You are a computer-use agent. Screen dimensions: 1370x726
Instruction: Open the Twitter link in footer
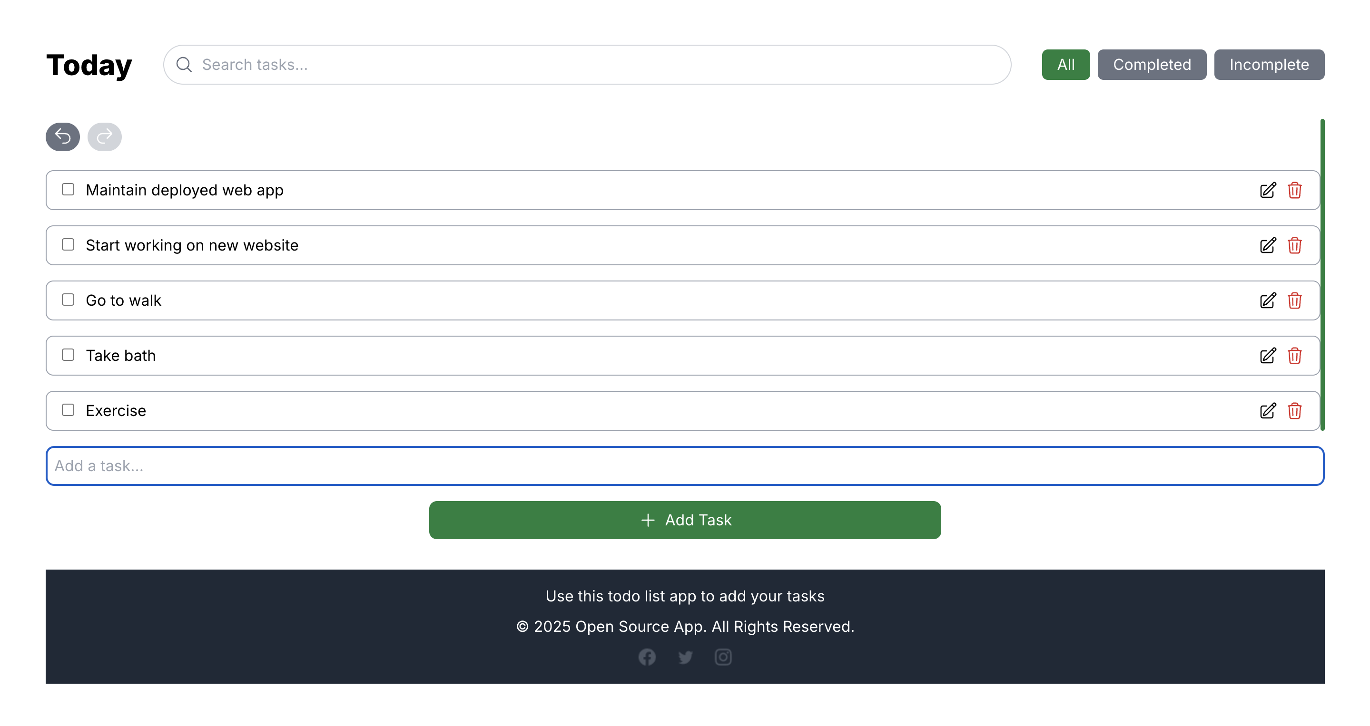click(x=685, y=657)
